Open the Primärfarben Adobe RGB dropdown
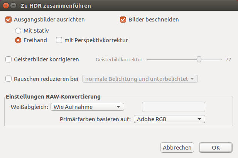The height and width of the screenshot is (158, 238). pyautogui.click(x=169, y=119)
